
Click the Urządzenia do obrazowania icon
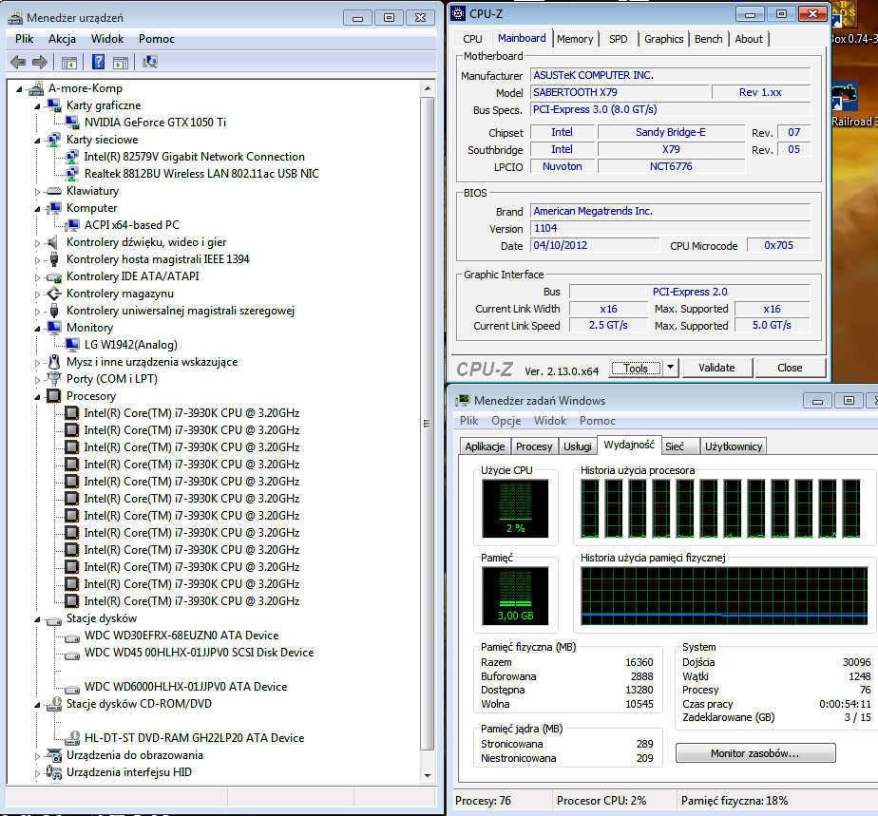pyautogui.click(x=54, y=755)
